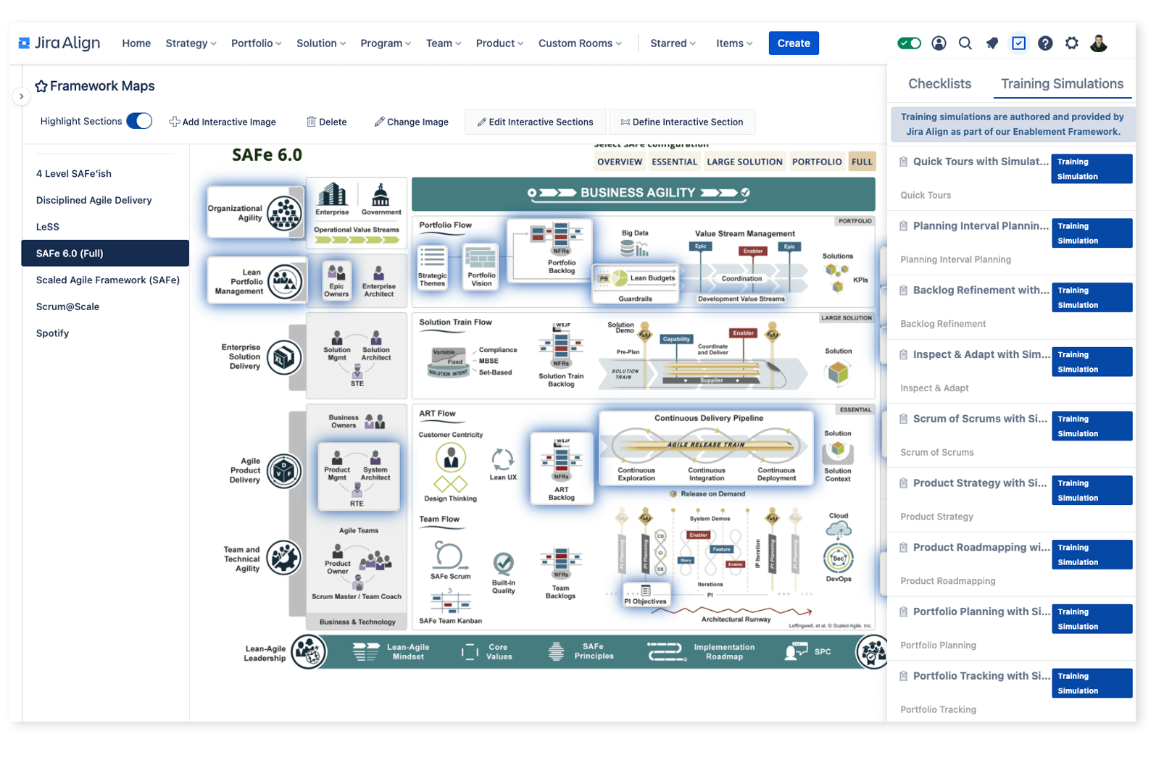Click the Lean-Agile Leadership circle icon
This screenshot has height=768, width=1164.
click(x=309, y=652)
